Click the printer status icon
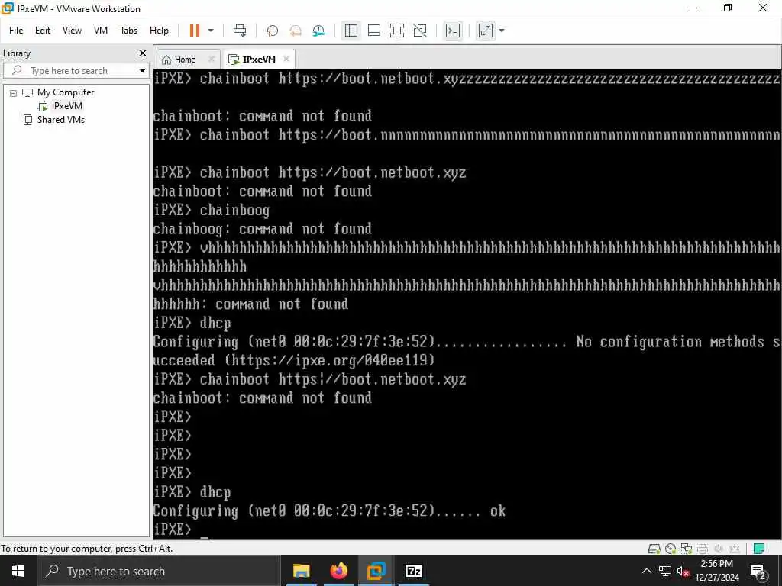 (703, 549)
